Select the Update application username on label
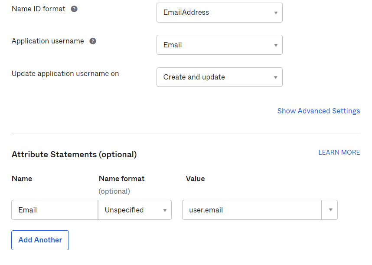 point(65,74)
